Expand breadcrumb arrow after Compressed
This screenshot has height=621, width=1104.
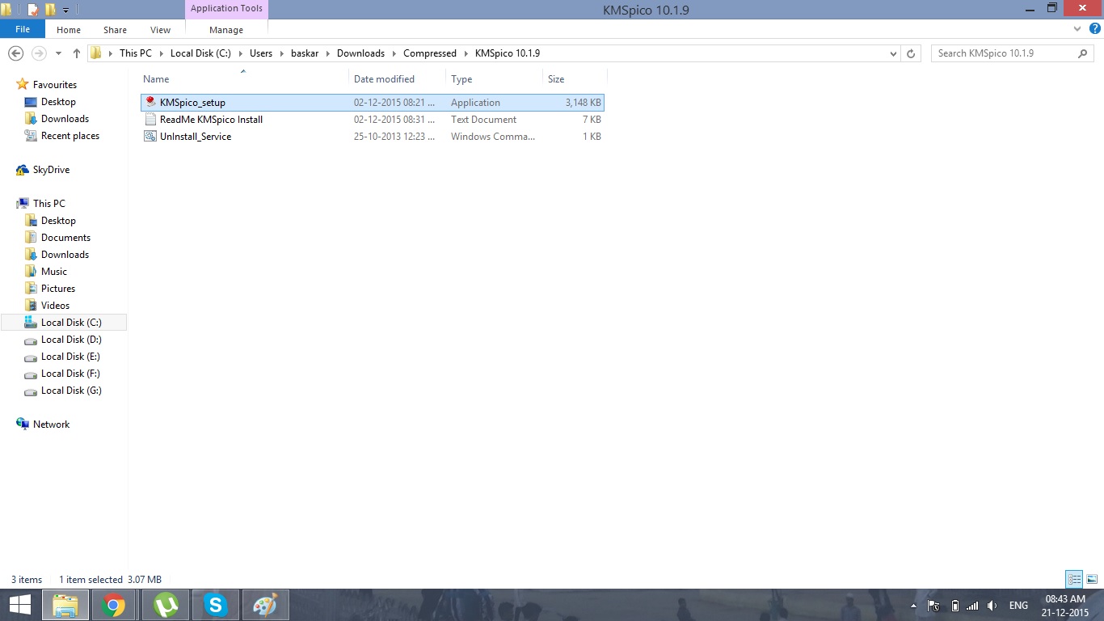tap(466, 53)
